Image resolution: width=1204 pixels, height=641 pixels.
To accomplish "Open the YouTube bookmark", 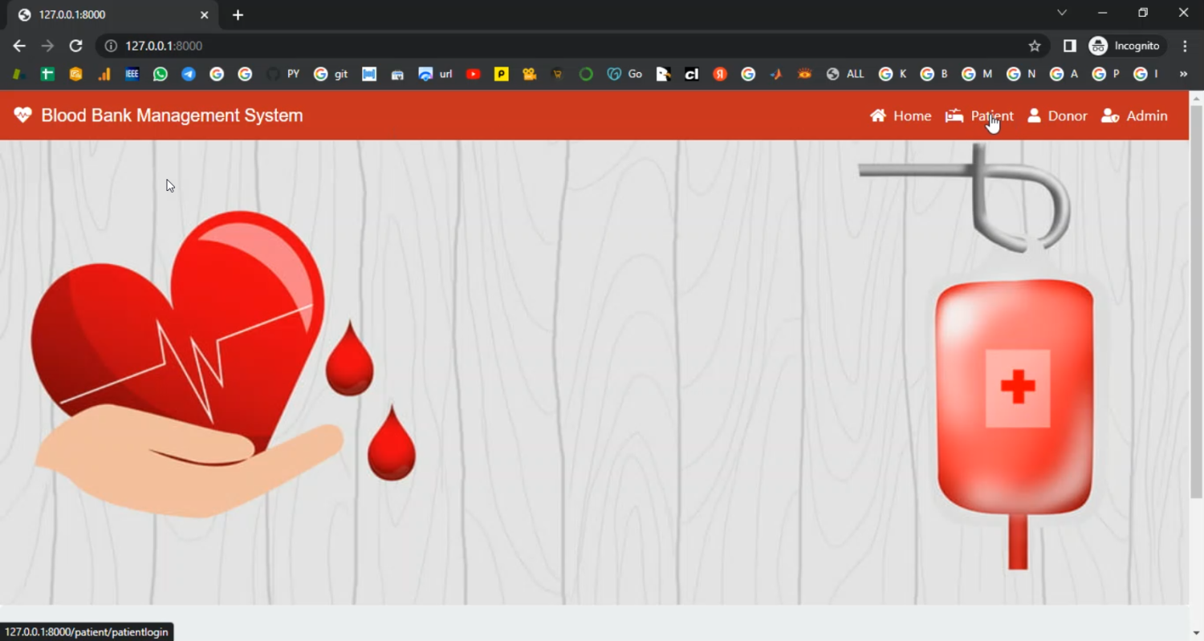I will pyautogui.click(x=473, y=74).
